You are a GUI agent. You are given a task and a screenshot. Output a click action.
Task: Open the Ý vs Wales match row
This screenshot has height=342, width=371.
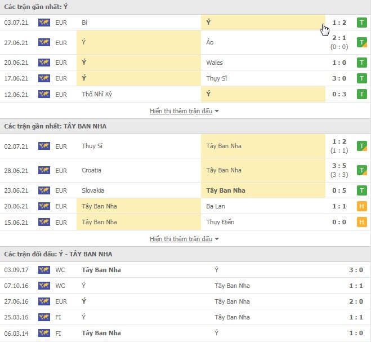click(x=186, y=63)
